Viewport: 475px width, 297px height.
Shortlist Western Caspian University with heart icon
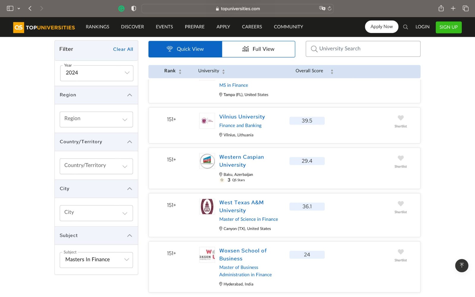(400, 158)
